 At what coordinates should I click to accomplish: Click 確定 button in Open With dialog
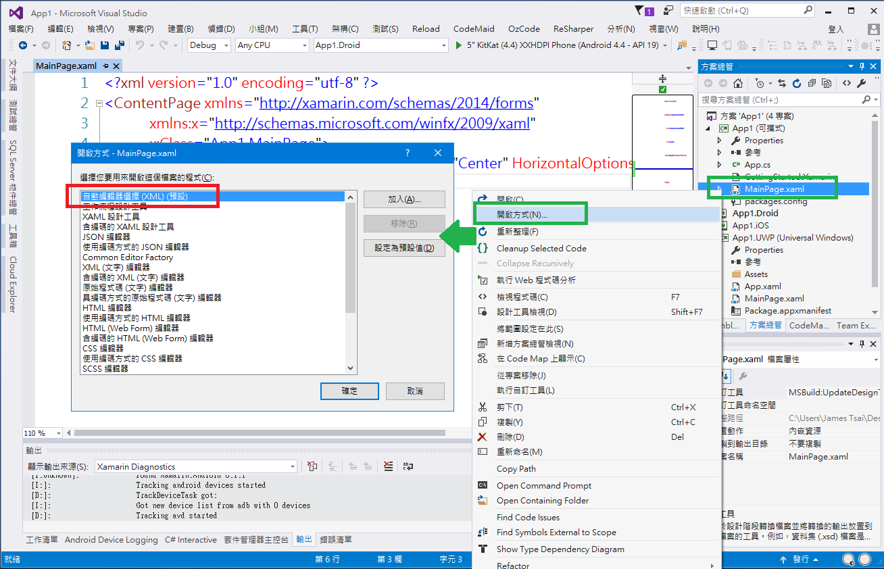tap(349, 391)
